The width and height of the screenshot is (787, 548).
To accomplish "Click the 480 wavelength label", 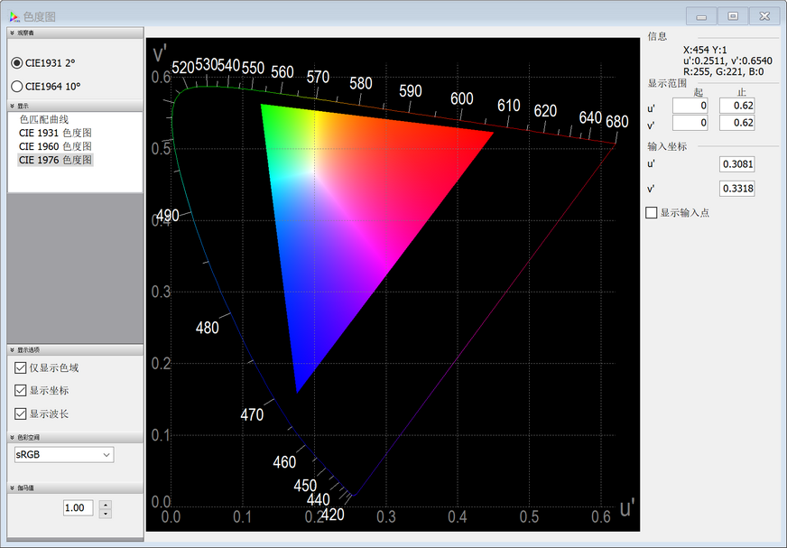I will [208, 328].
